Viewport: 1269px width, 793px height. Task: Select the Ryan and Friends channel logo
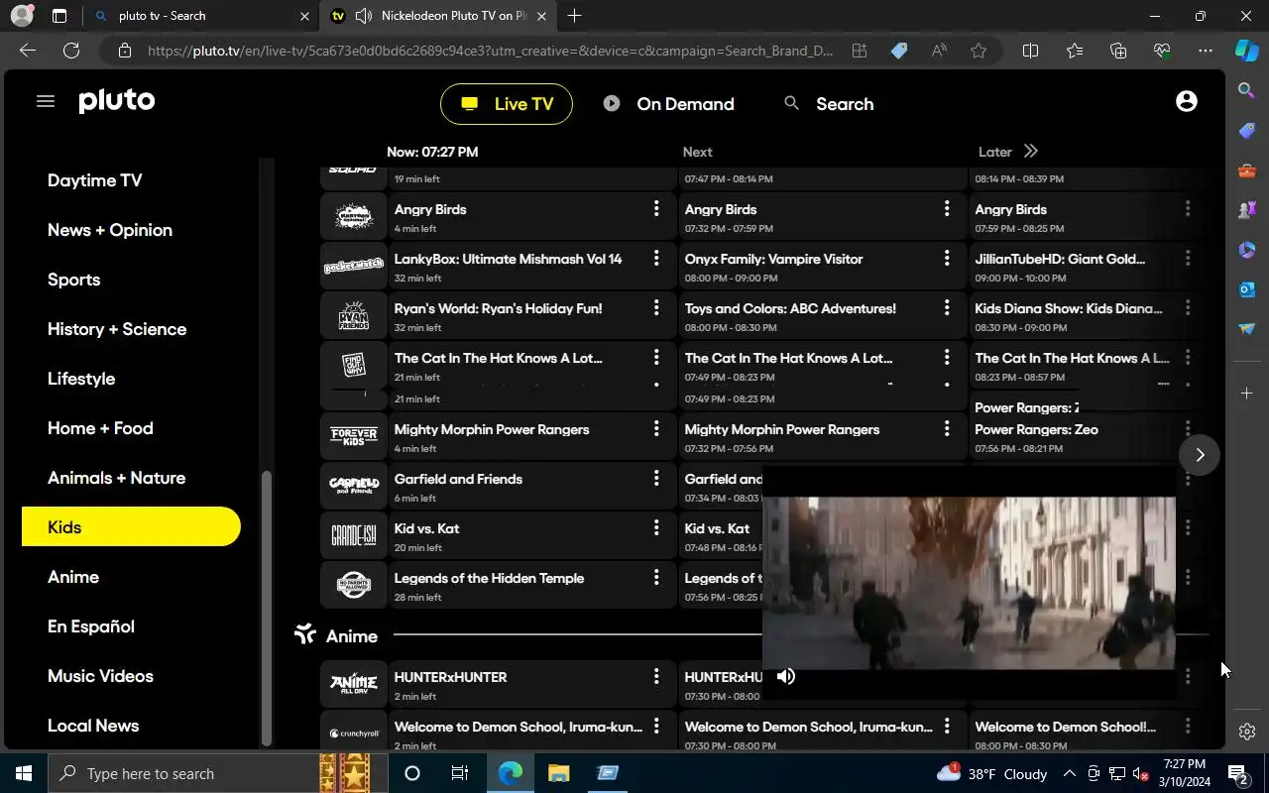click(x=354, y=315)
